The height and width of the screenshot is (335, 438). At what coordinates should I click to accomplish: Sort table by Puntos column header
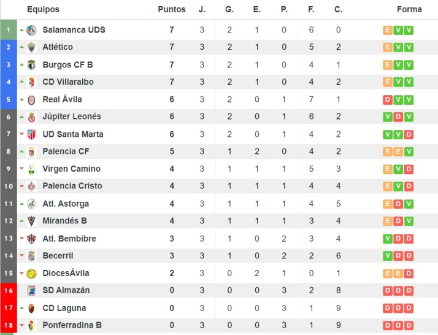(172, 9)
